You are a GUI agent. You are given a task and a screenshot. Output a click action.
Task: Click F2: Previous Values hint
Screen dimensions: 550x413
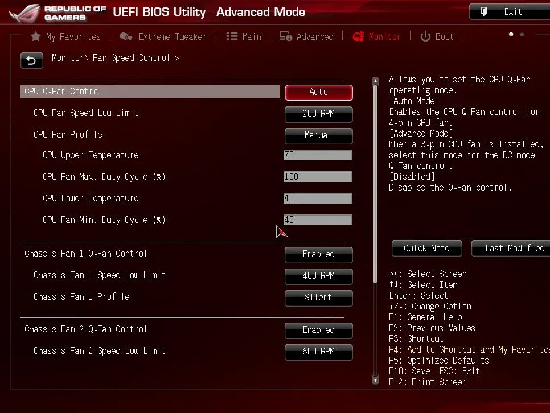tap(432, 328)
